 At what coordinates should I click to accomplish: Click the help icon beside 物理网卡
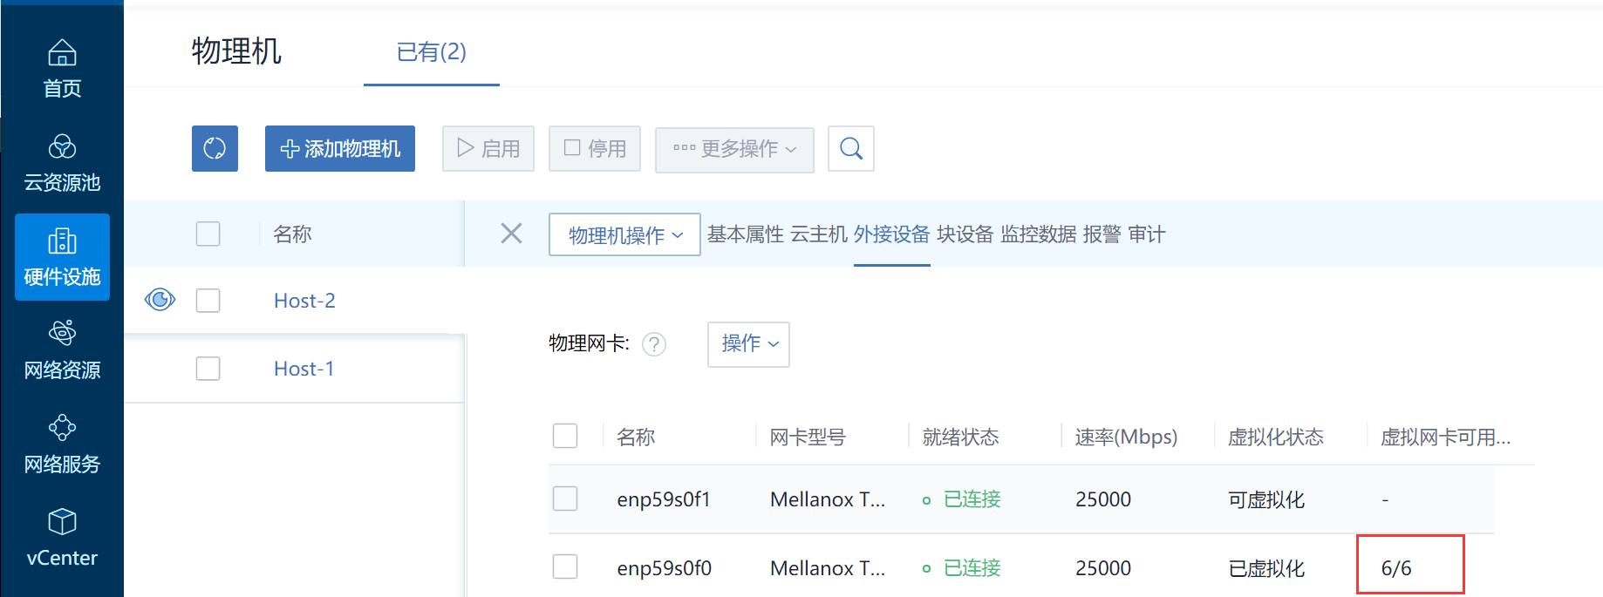[654, 344]
